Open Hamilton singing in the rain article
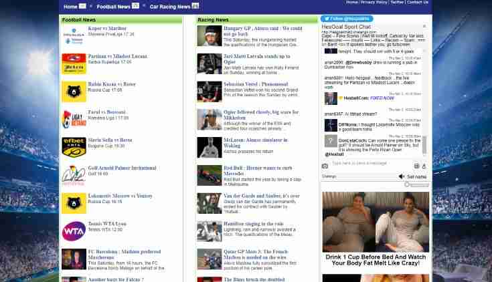The width and height of the screenshot is (492, 282). tap(253, 223)
